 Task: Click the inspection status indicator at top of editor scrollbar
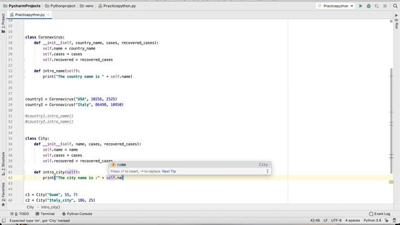(391, 21)
